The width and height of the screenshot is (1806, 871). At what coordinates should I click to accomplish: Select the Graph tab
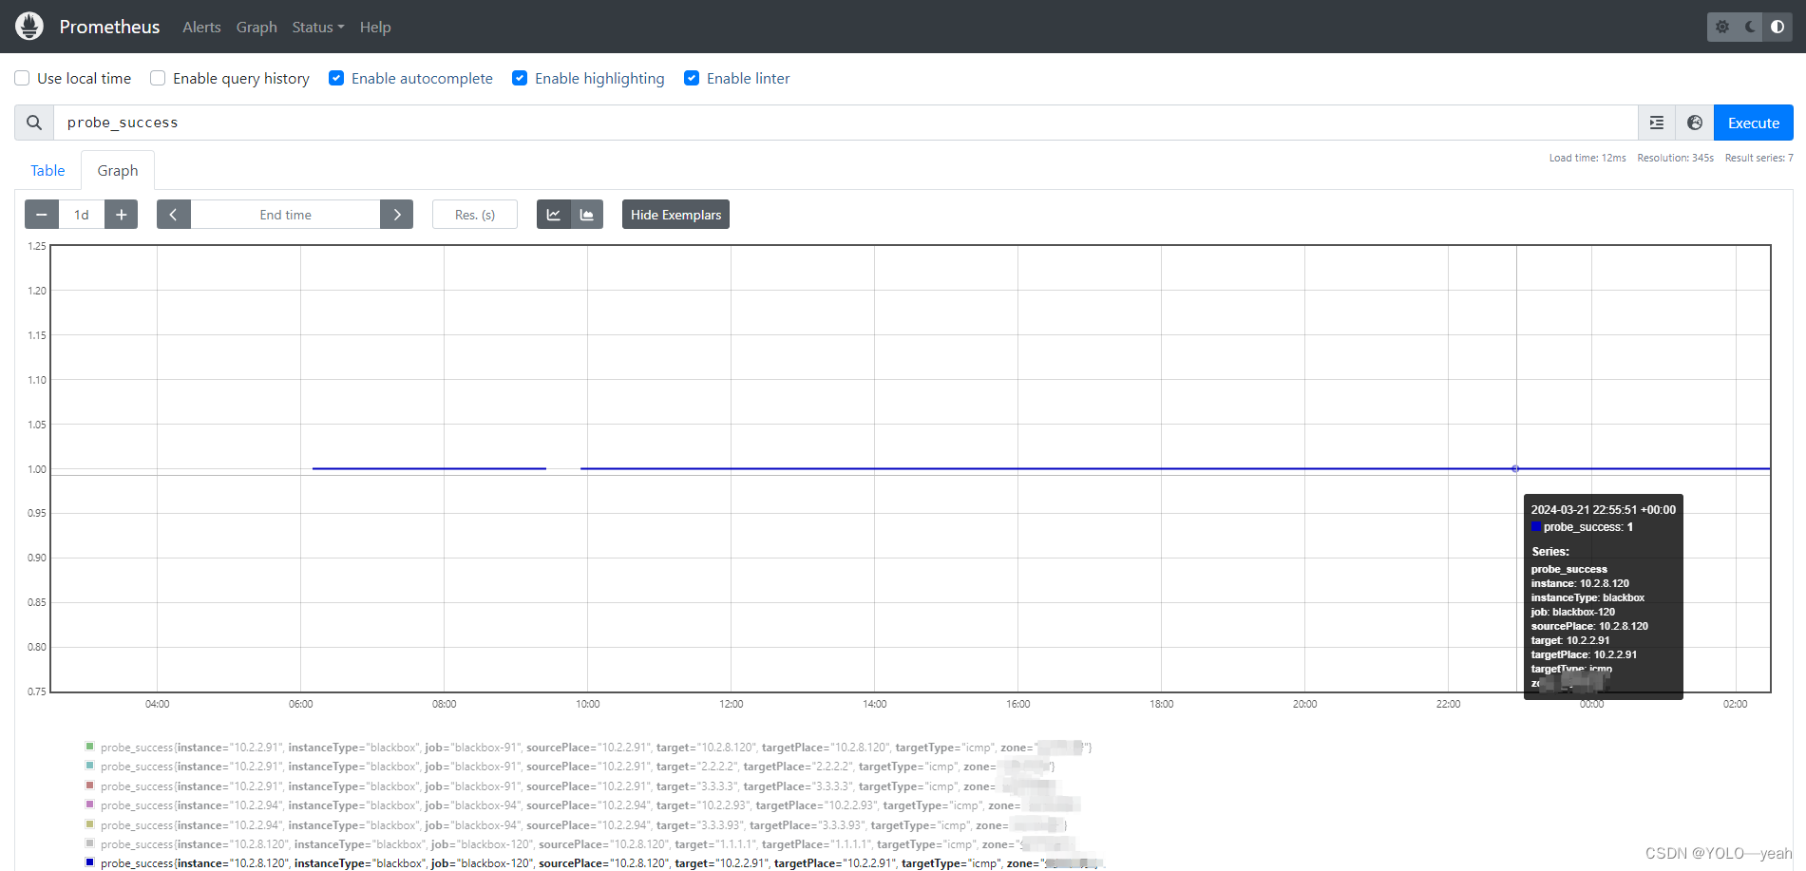(118, 170)
